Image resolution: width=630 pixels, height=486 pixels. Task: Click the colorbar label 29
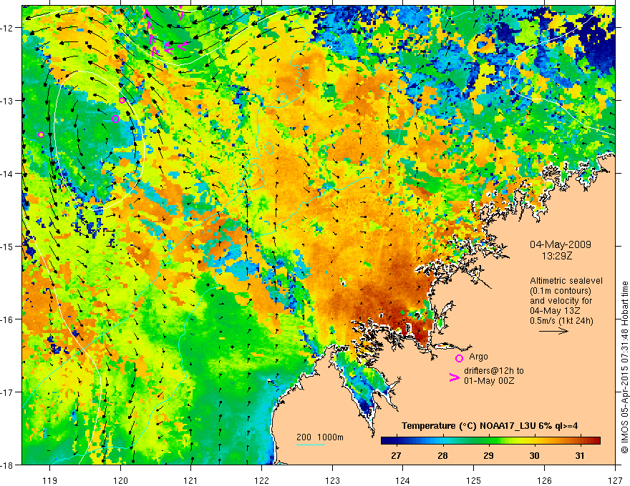click(x=488, y=455)
